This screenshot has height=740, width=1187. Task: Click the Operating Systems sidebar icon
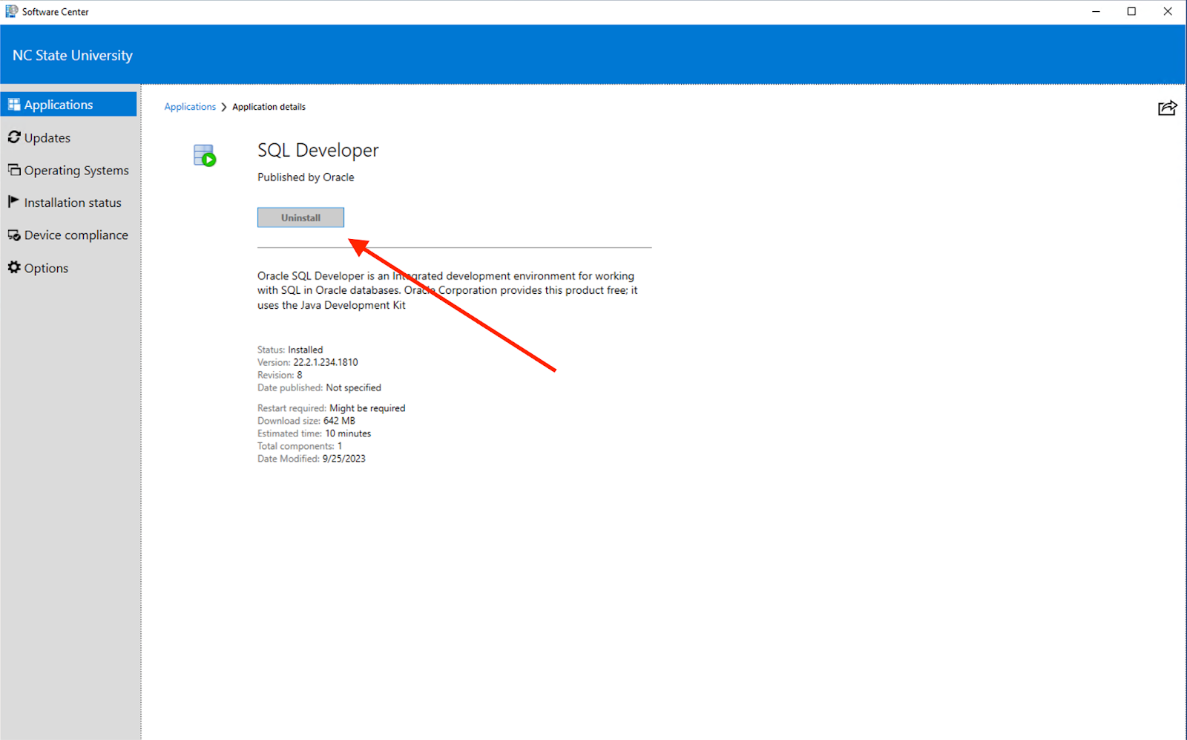(x=14, y=170)
